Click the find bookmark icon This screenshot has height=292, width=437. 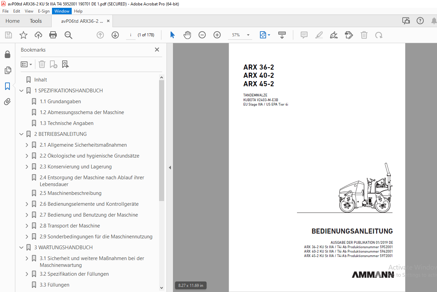(65, 64)
